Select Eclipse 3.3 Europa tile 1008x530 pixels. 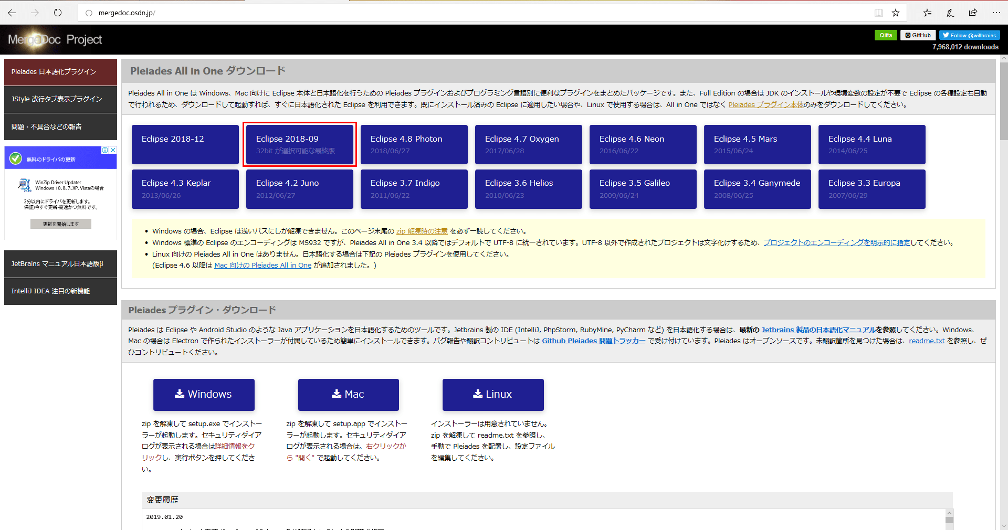pos(872,189)
